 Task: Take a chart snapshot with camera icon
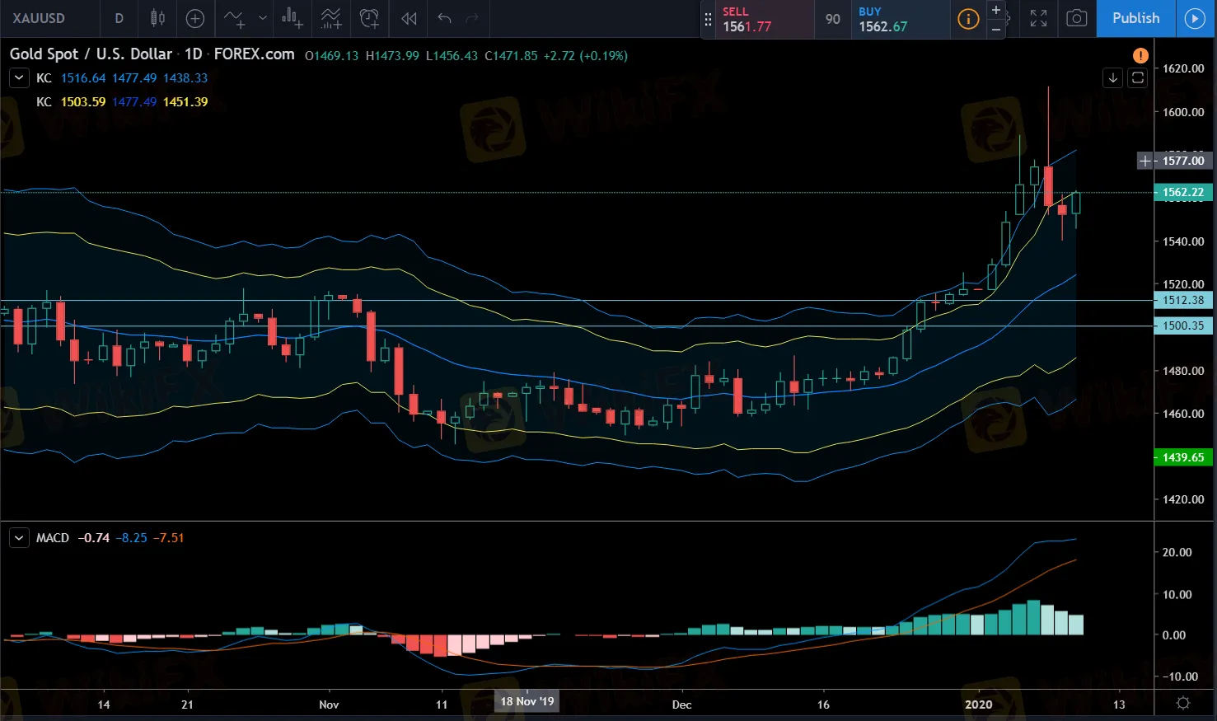pos(1076,18)
